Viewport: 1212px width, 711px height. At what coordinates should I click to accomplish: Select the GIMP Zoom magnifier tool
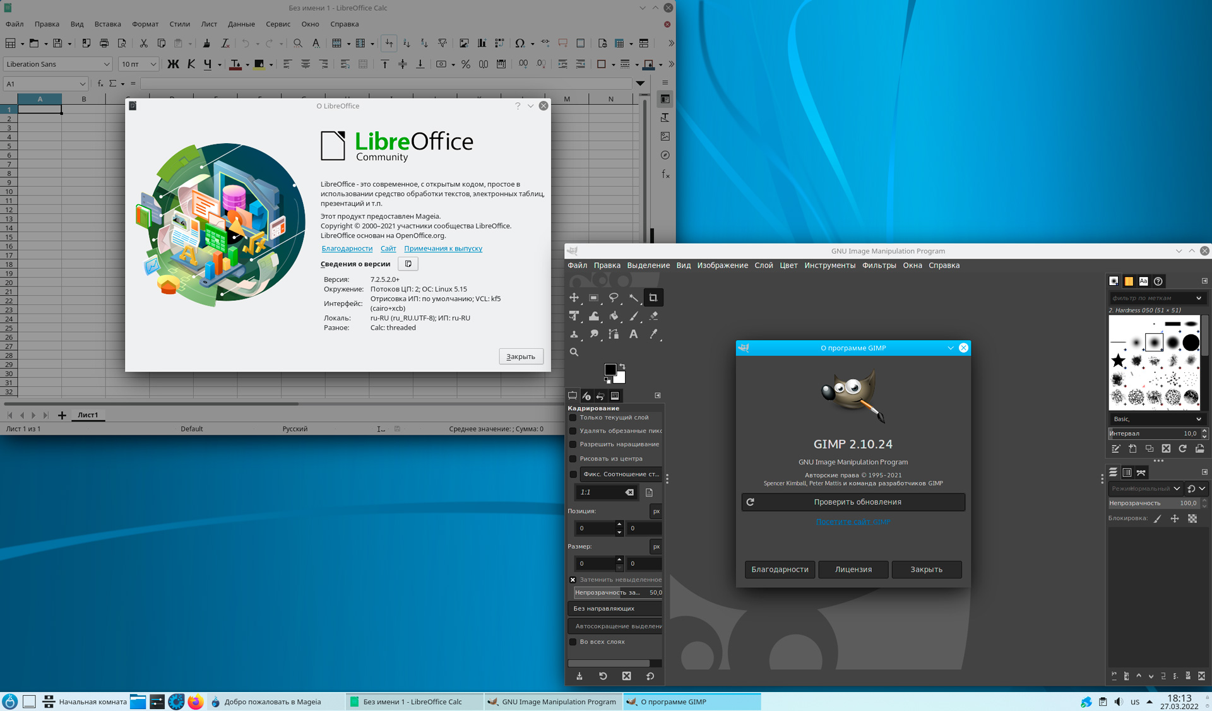click(x=574, y=352)
